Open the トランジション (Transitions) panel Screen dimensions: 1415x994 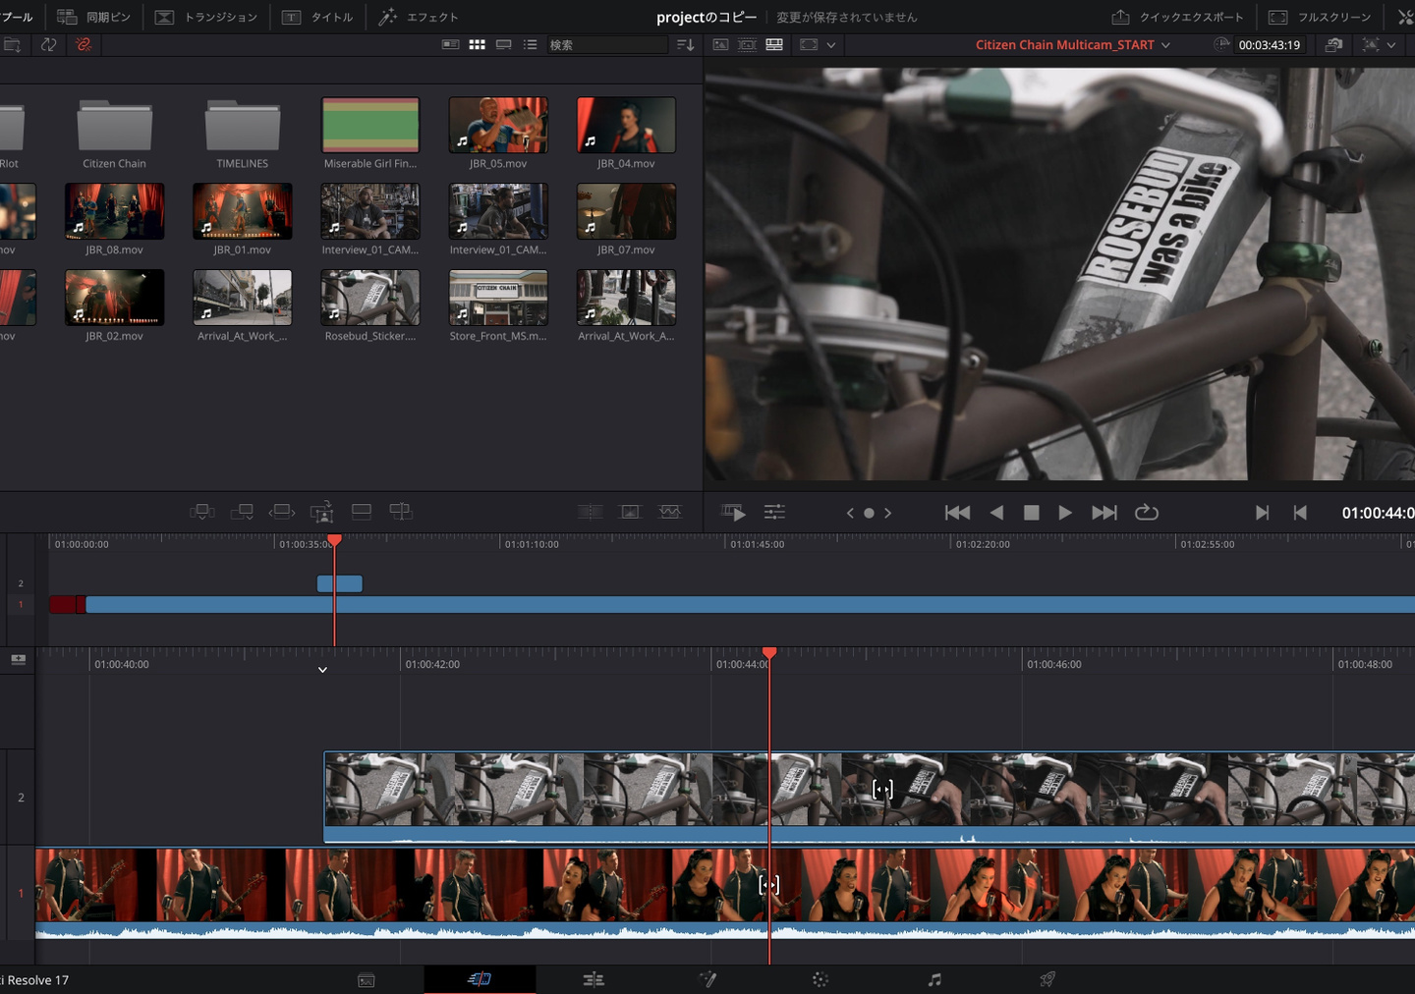pyautogui.click(x=206, y=17)
